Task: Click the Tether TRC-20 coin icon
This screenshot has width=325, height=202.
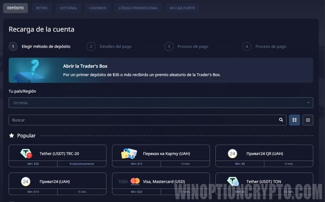Action: click(x=26, y=153)
